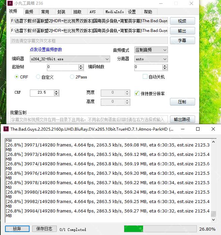Click the green encoding progress bar

(160, 229)
